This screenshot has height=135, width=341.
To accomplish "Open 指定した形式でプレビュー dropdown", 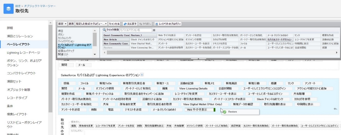I will click(x=106, y=24).
